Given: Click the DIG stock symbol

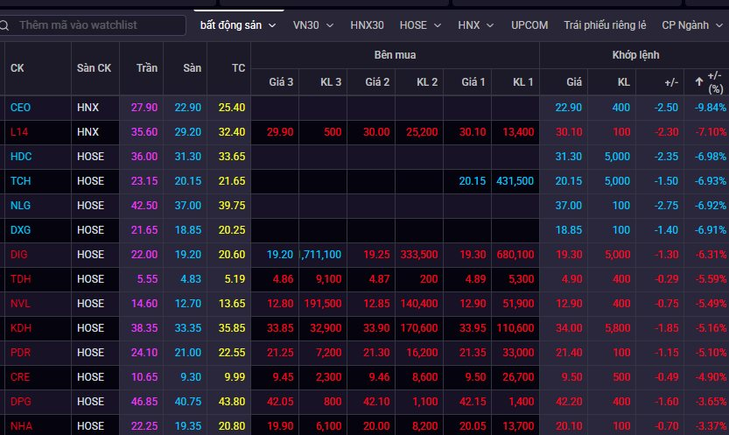Looking at the screenshot, I should (x=19, y=254).
